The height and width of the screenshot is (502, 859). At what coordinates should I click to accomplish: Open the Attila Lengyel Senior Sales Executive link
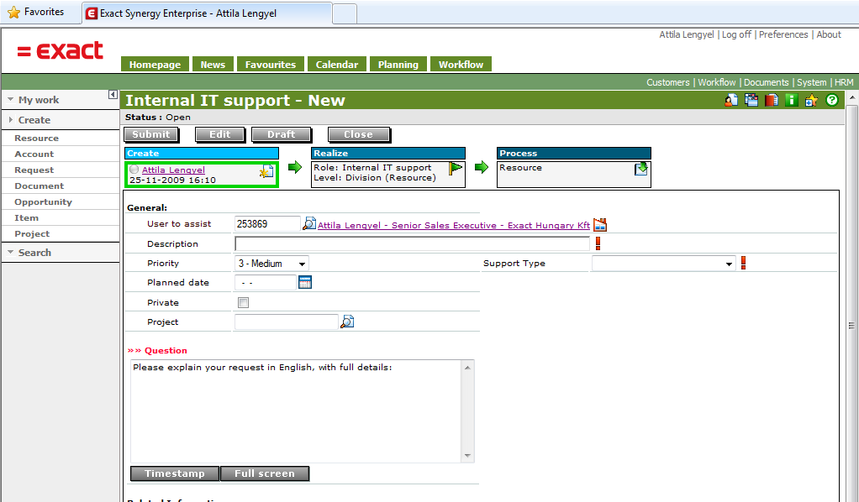(x=454, y=225)
